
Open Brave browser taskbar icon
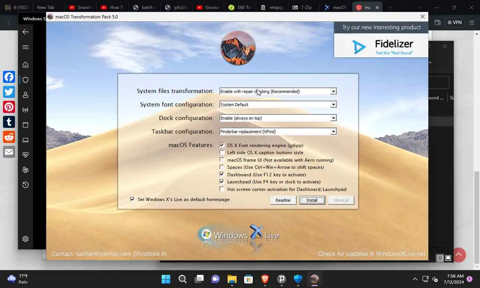click(265, 279)
